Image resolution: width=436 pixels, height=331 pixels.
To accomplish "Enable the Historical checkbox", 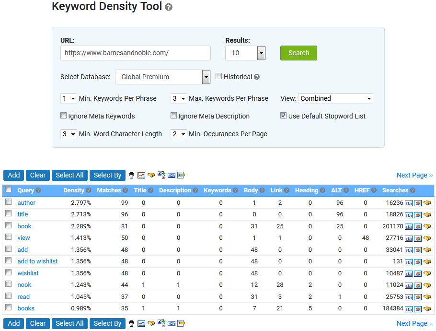I will tap(218, 76).
